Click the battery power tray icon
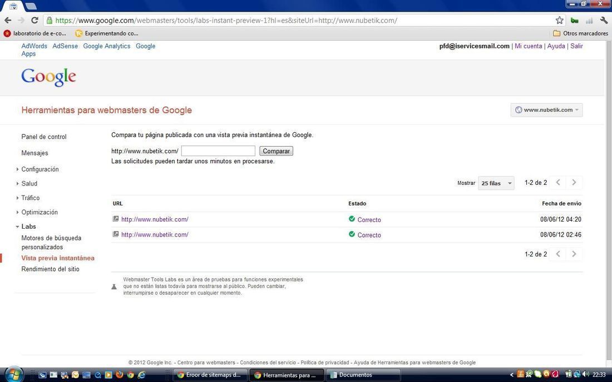This screenshot has width=612, height=382. coord(569,374)
